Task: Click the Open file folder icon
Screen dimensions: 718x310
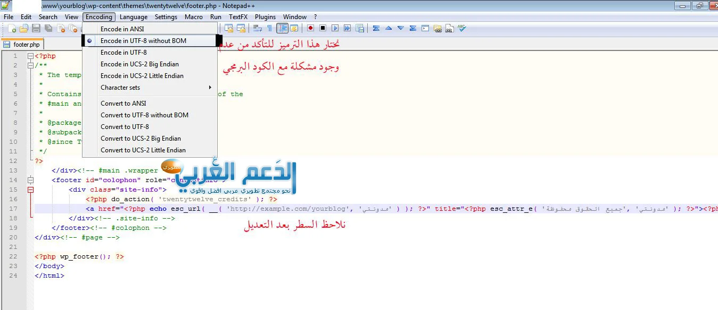Action: 24,28
